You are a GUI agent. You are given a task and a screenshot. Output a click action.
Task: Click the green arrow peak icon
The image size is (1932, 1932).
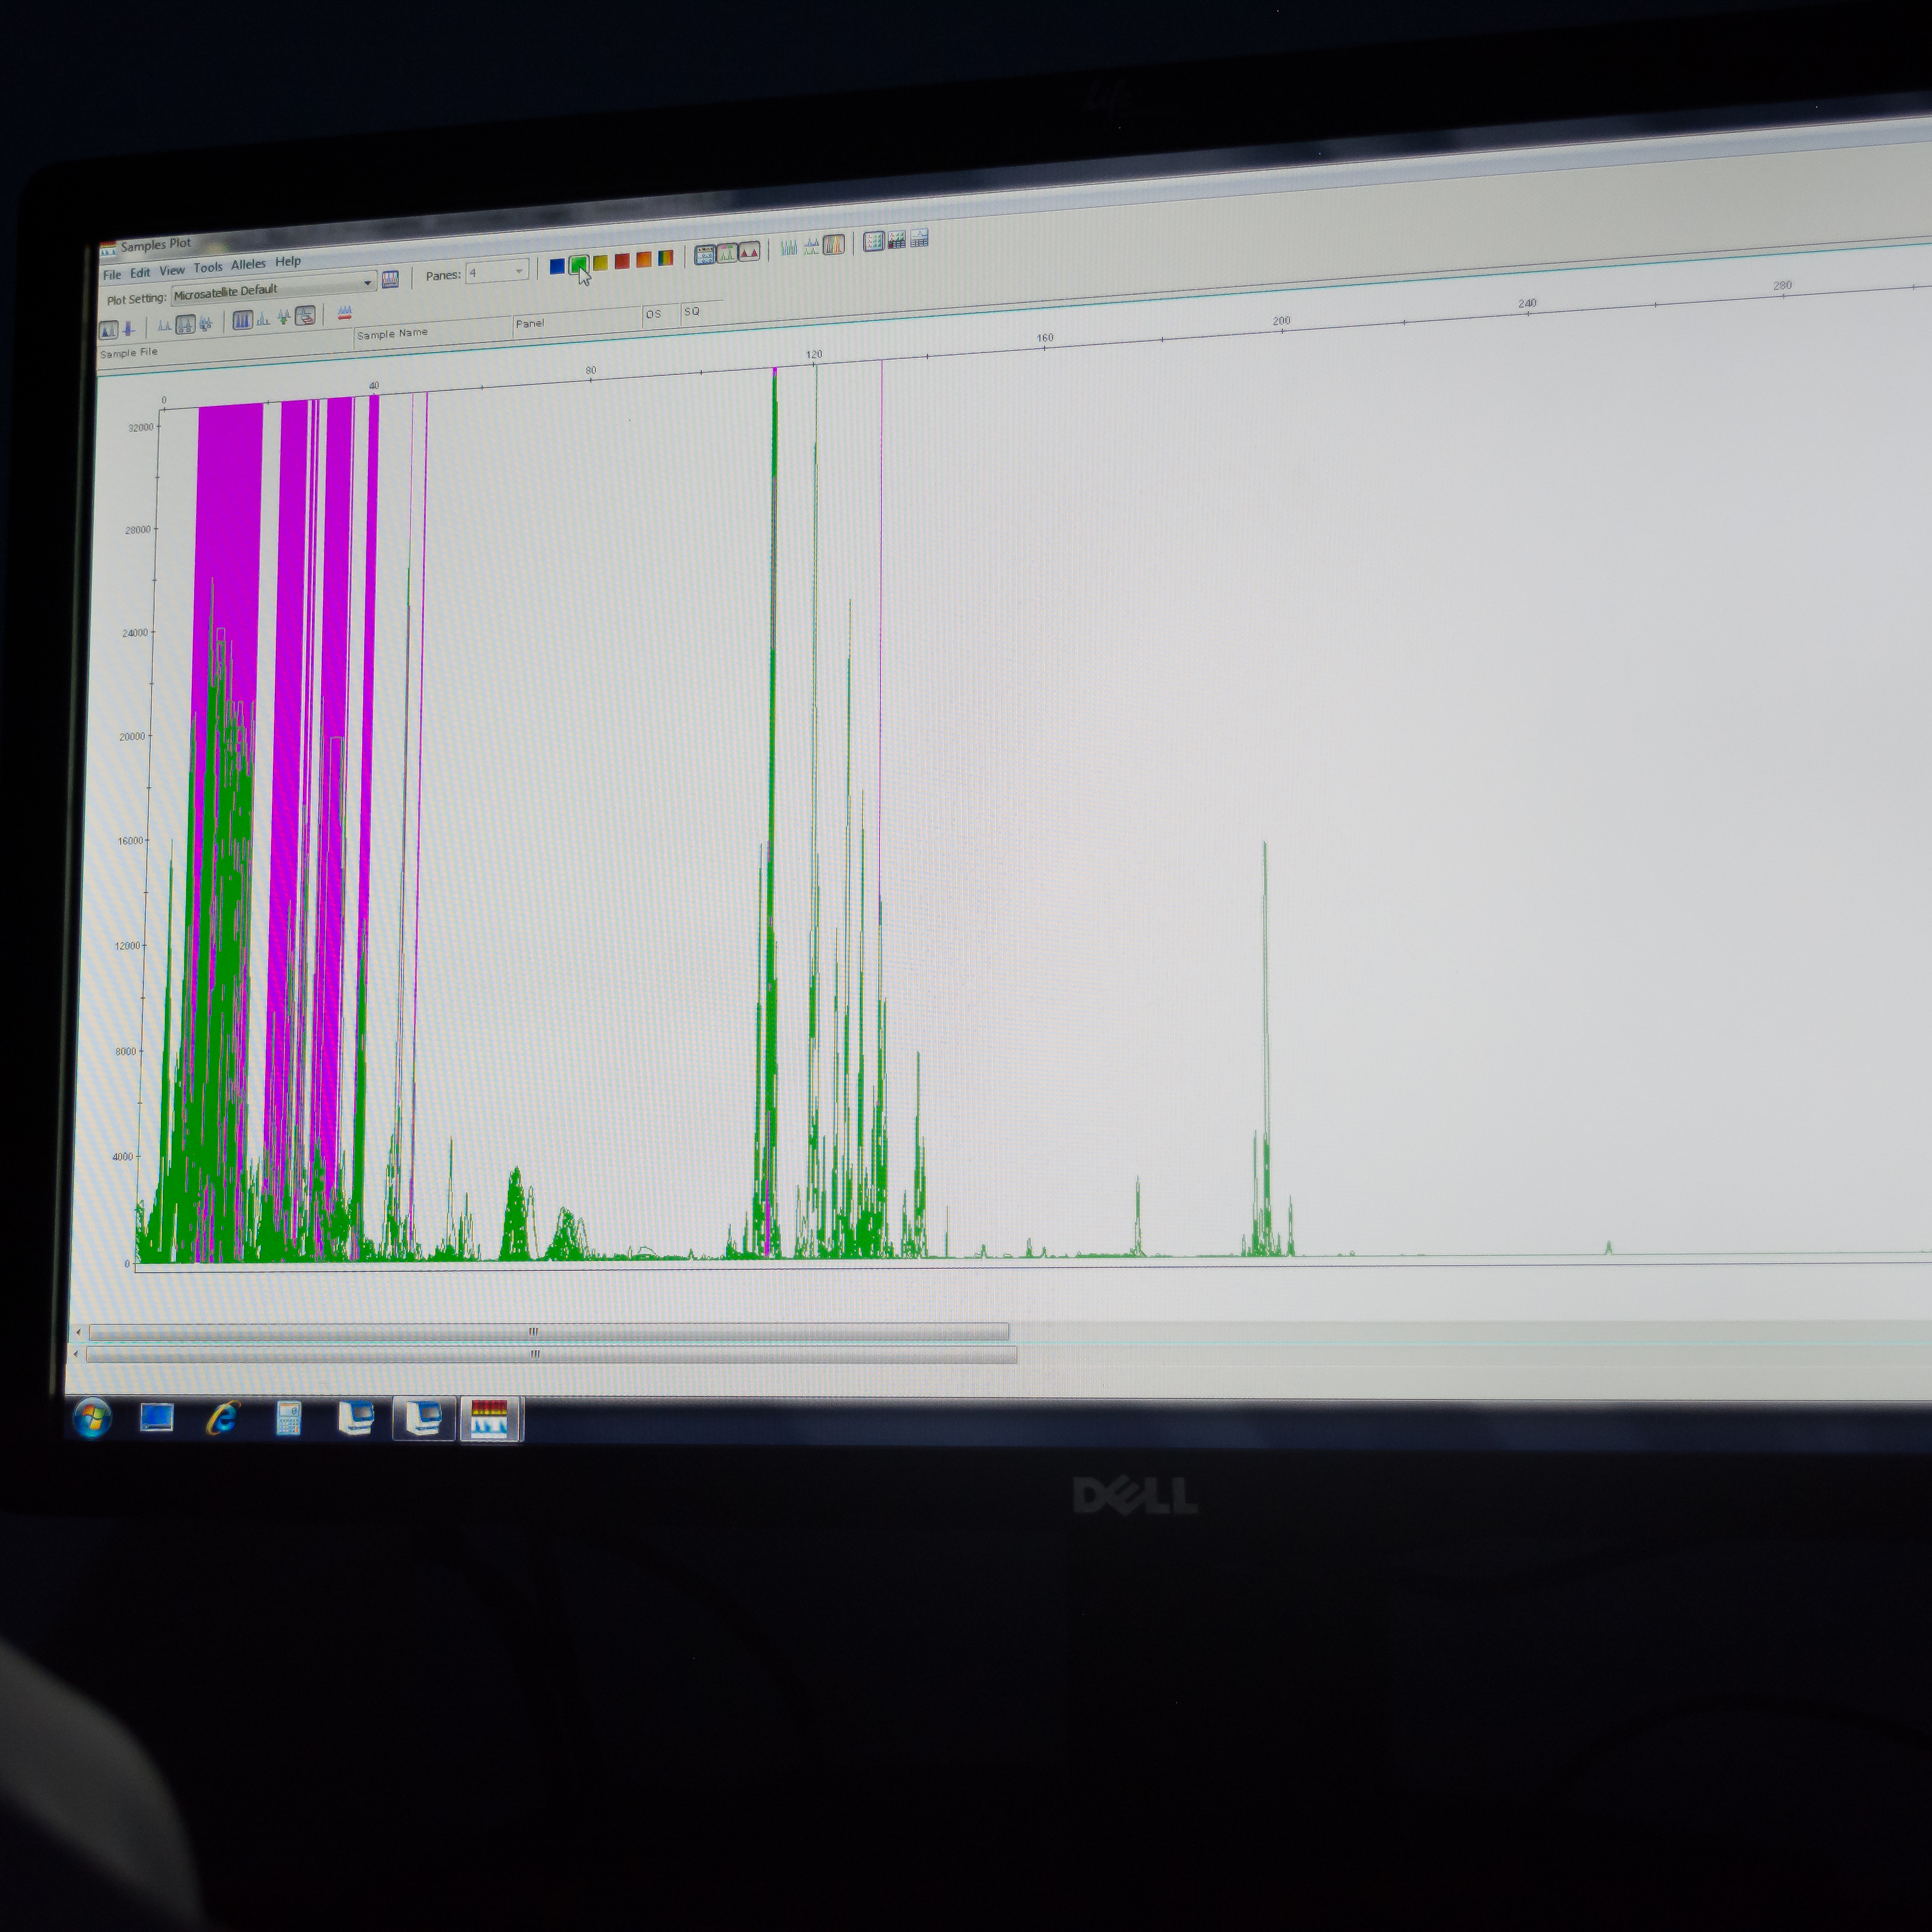pos(284,317)
